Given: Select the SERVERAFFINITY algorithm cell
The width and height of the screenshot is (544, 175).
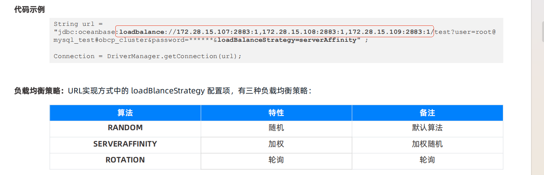Looking at the screenshot, I should click(x=125, y=144).
